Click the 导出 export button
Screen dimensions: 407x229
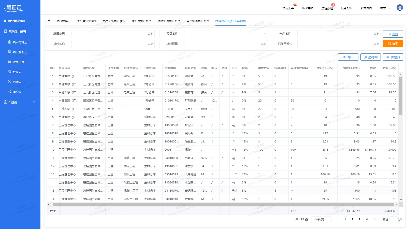348,57
